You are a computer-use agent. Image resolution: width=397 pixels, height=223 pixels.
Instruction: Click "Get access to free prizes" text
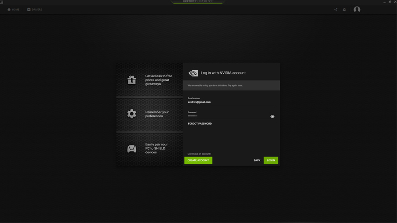point(159,80)
